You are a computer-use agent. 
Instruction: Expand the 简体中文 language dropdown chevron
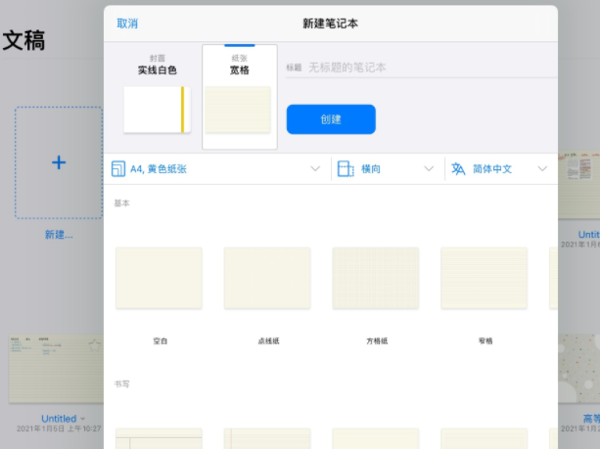coord(542,168)
